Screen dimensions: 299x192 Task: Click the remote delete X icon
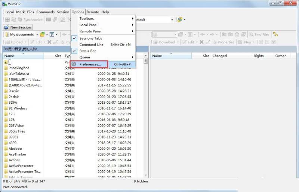point(202,42)
